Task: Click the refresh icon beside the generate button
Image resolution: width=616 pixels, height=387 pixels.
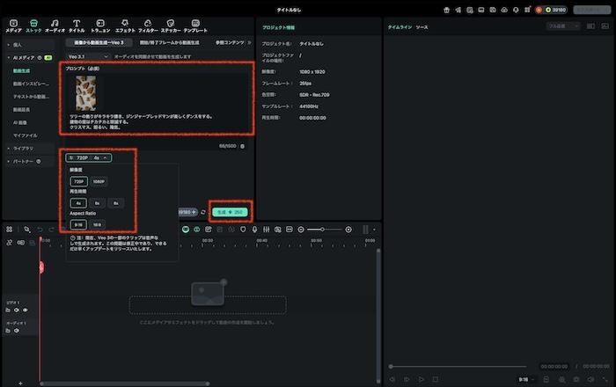Action: coord(203,212)
